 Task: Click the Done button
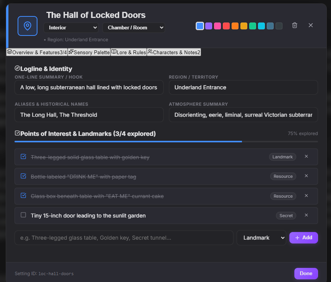tap(306, 273)
